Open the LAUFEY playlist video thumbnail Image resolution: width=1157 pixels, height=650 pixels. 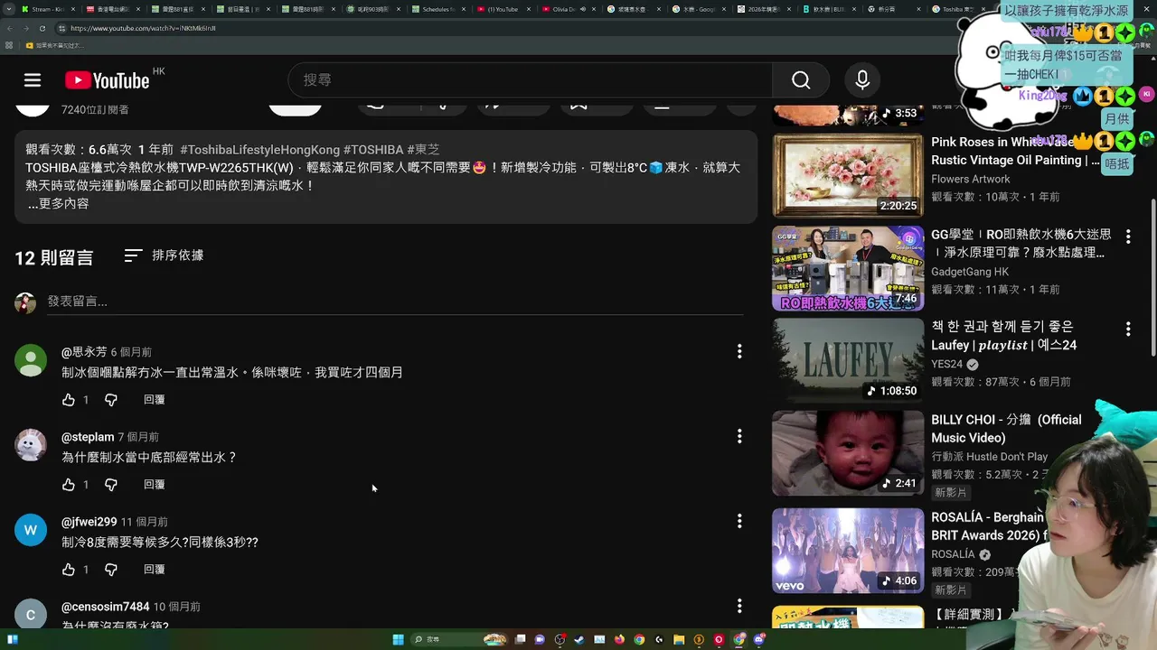click(x=848, y=361)
